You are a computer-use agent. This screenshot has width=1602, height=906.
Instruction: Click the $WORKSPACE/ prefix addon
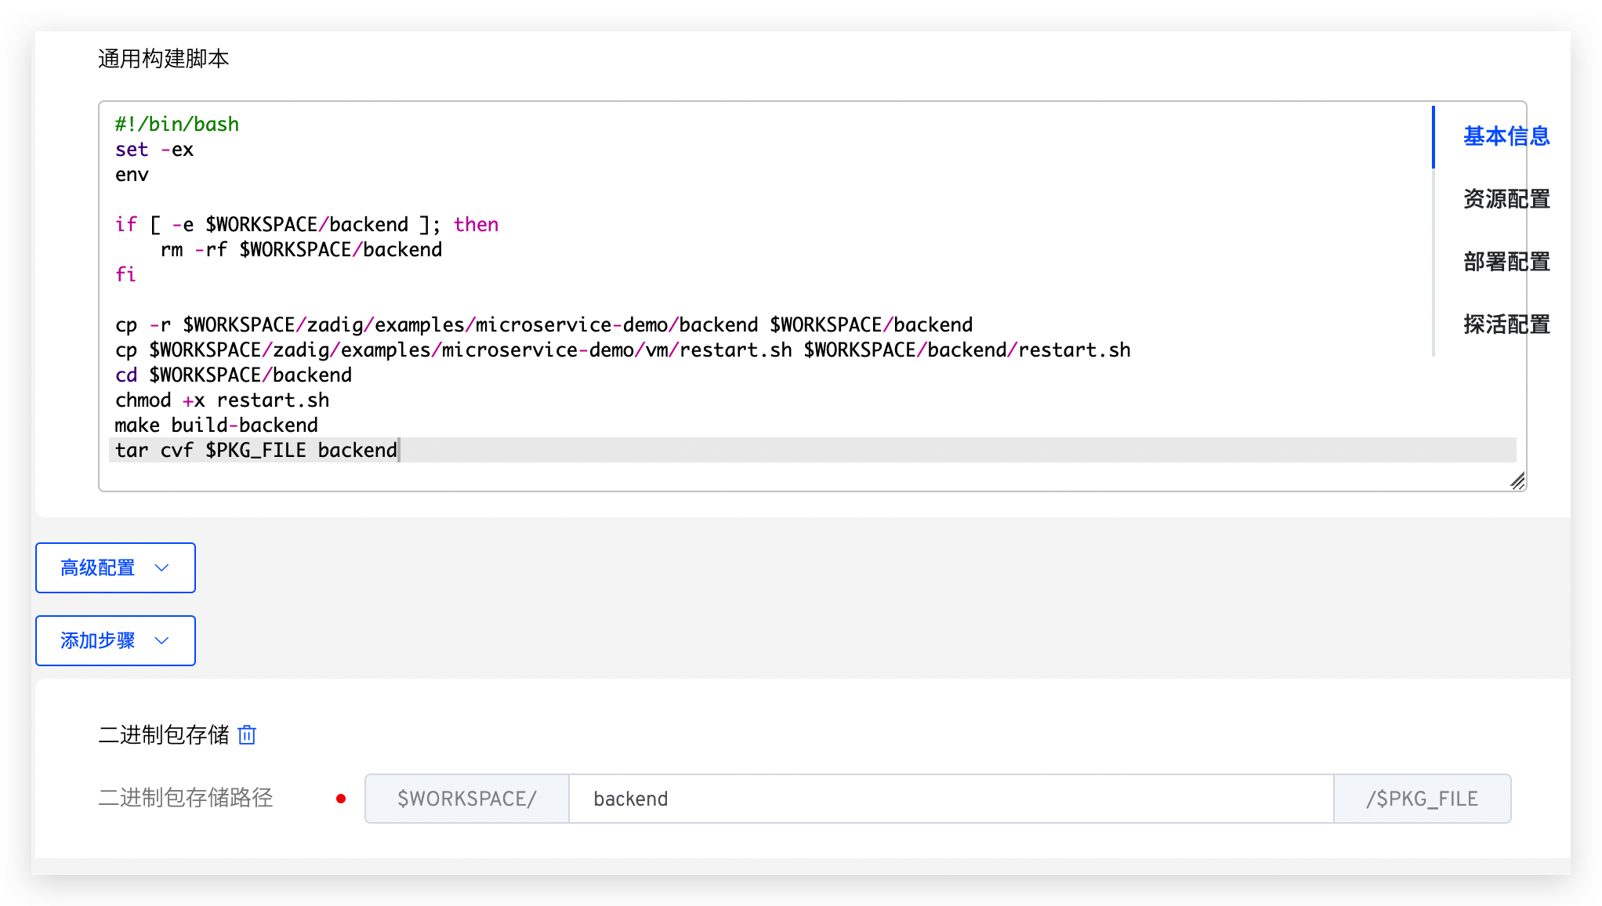pos(467,799)
